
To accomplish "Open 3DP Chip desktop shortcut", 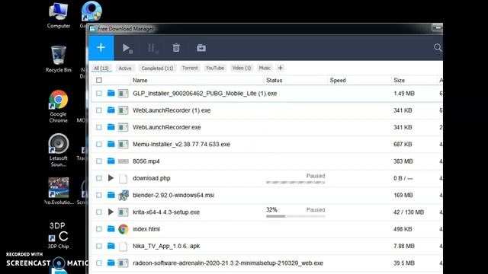I will point(58,235).
